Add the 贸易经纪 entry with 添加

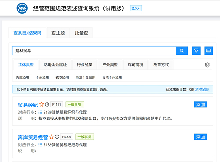point(200,104)
